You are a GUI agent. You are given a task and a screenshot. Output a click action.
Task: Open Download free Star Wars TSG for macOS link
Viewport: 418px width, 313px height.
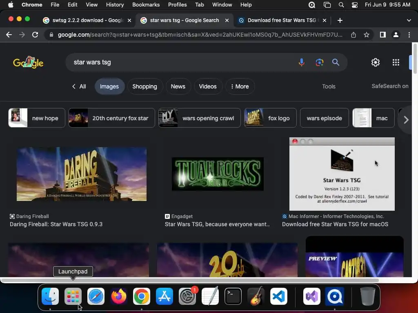(x=335, y=225)
